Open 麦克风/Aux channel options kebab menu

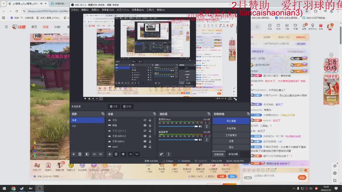coord(207,126)
